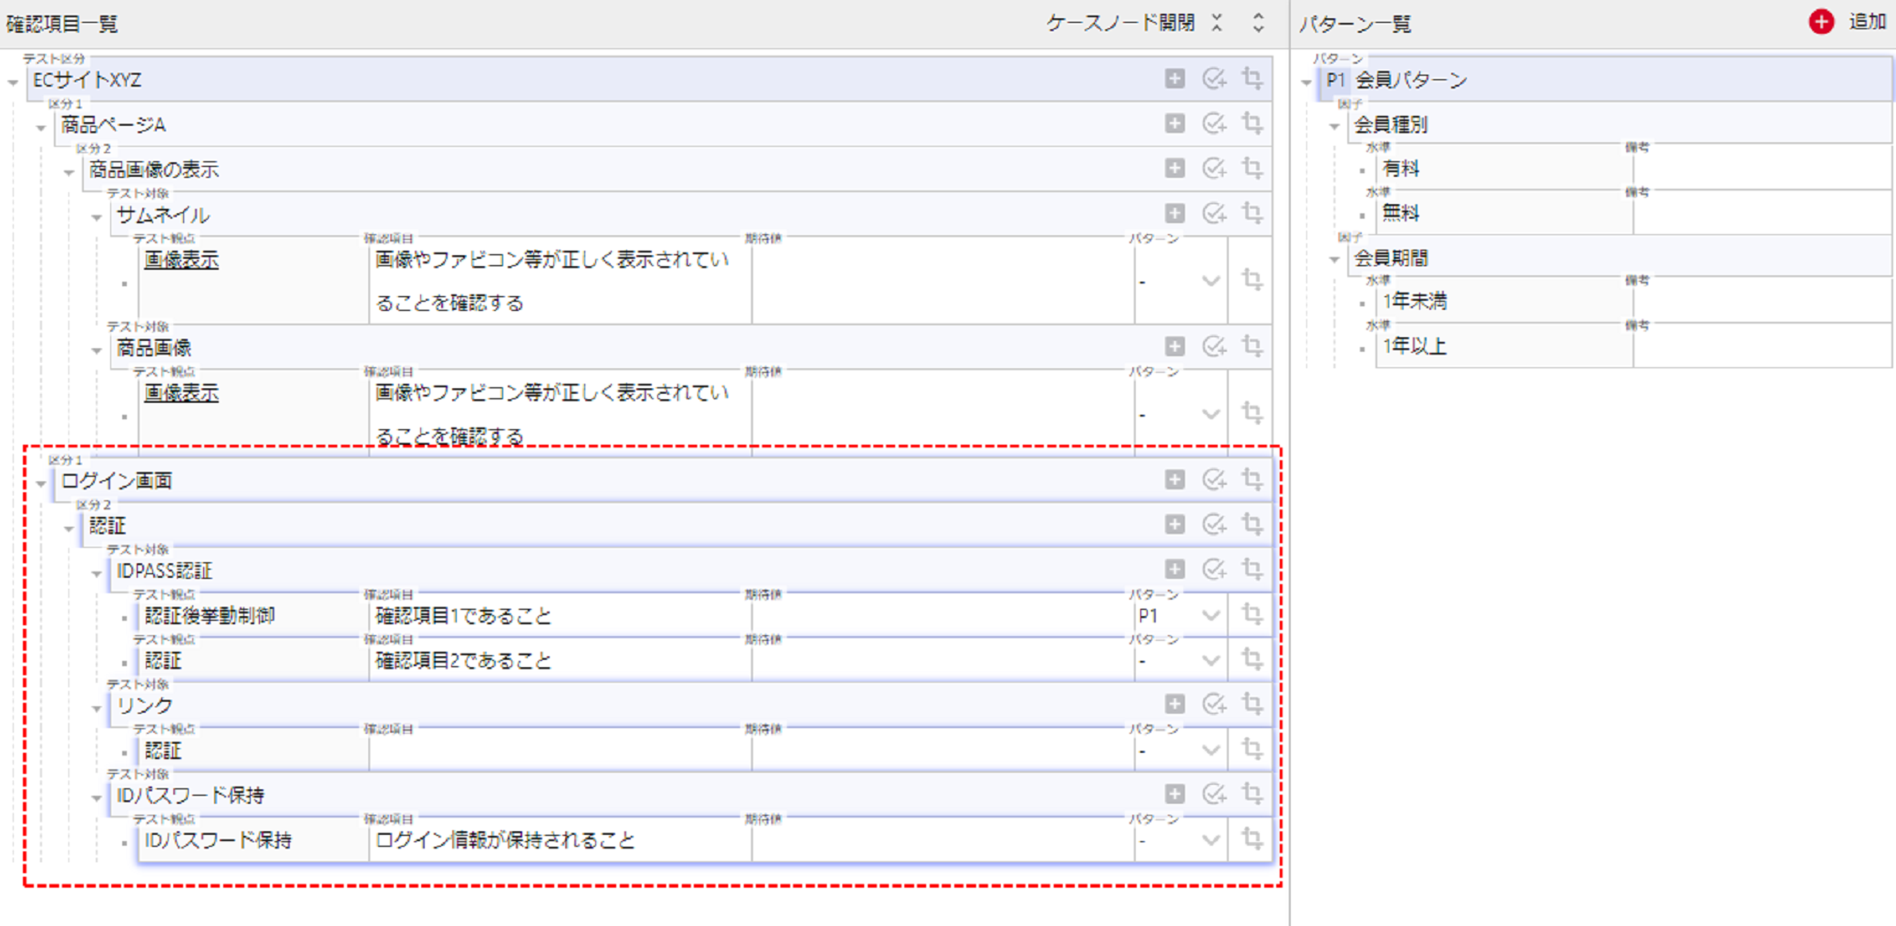Edit the 1年以上 level field
1896x926 pixels.
1503,346
